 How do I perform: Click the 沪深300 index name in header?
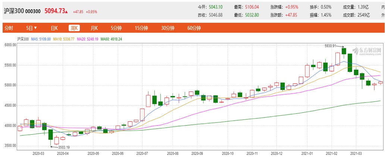coord(13,11)
